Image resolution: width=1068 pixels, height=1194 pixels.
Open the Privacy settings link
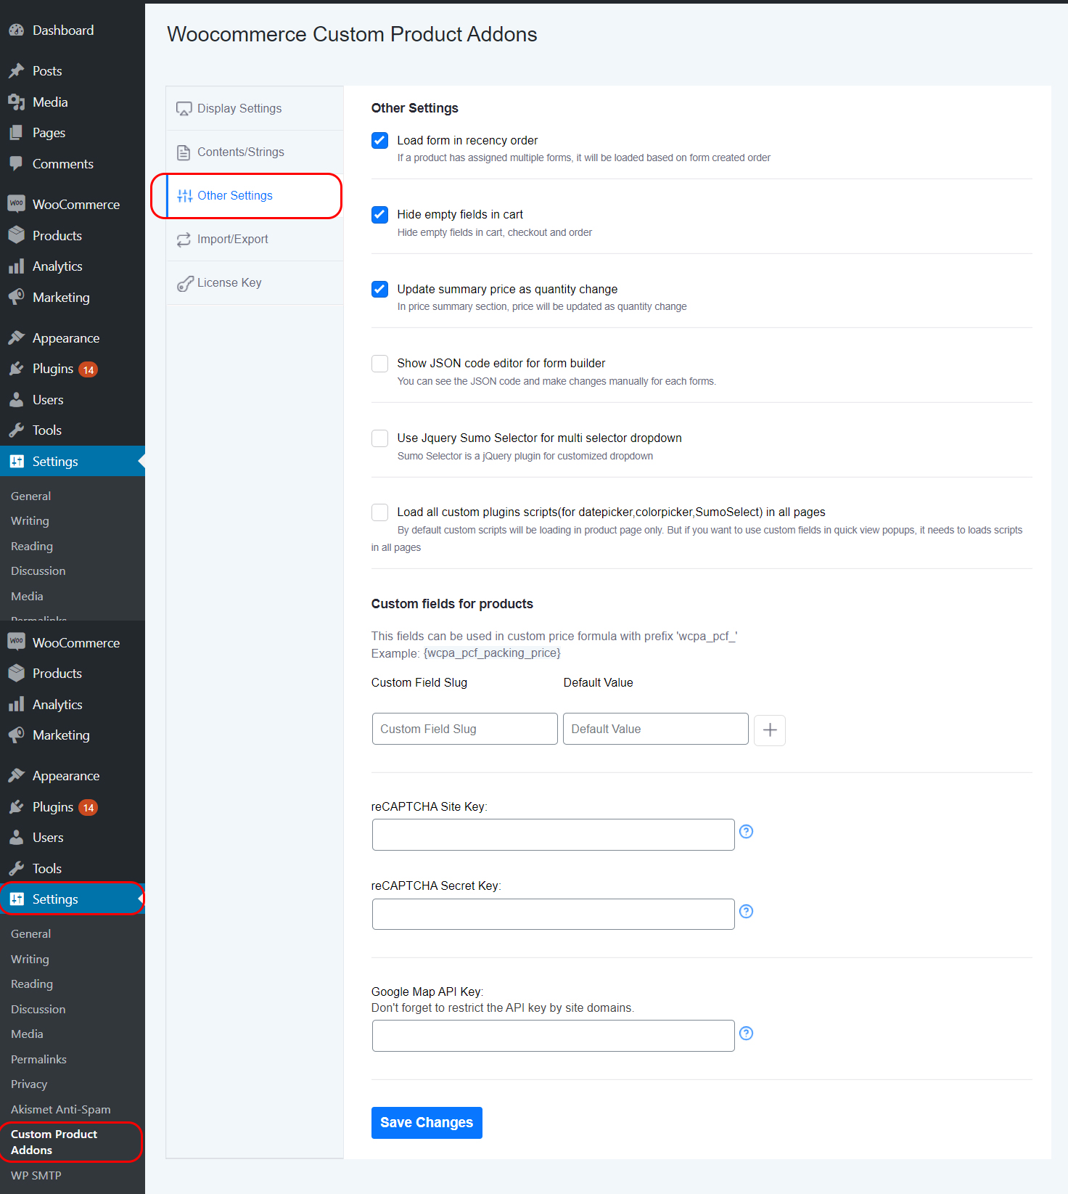pos(29,1084)
